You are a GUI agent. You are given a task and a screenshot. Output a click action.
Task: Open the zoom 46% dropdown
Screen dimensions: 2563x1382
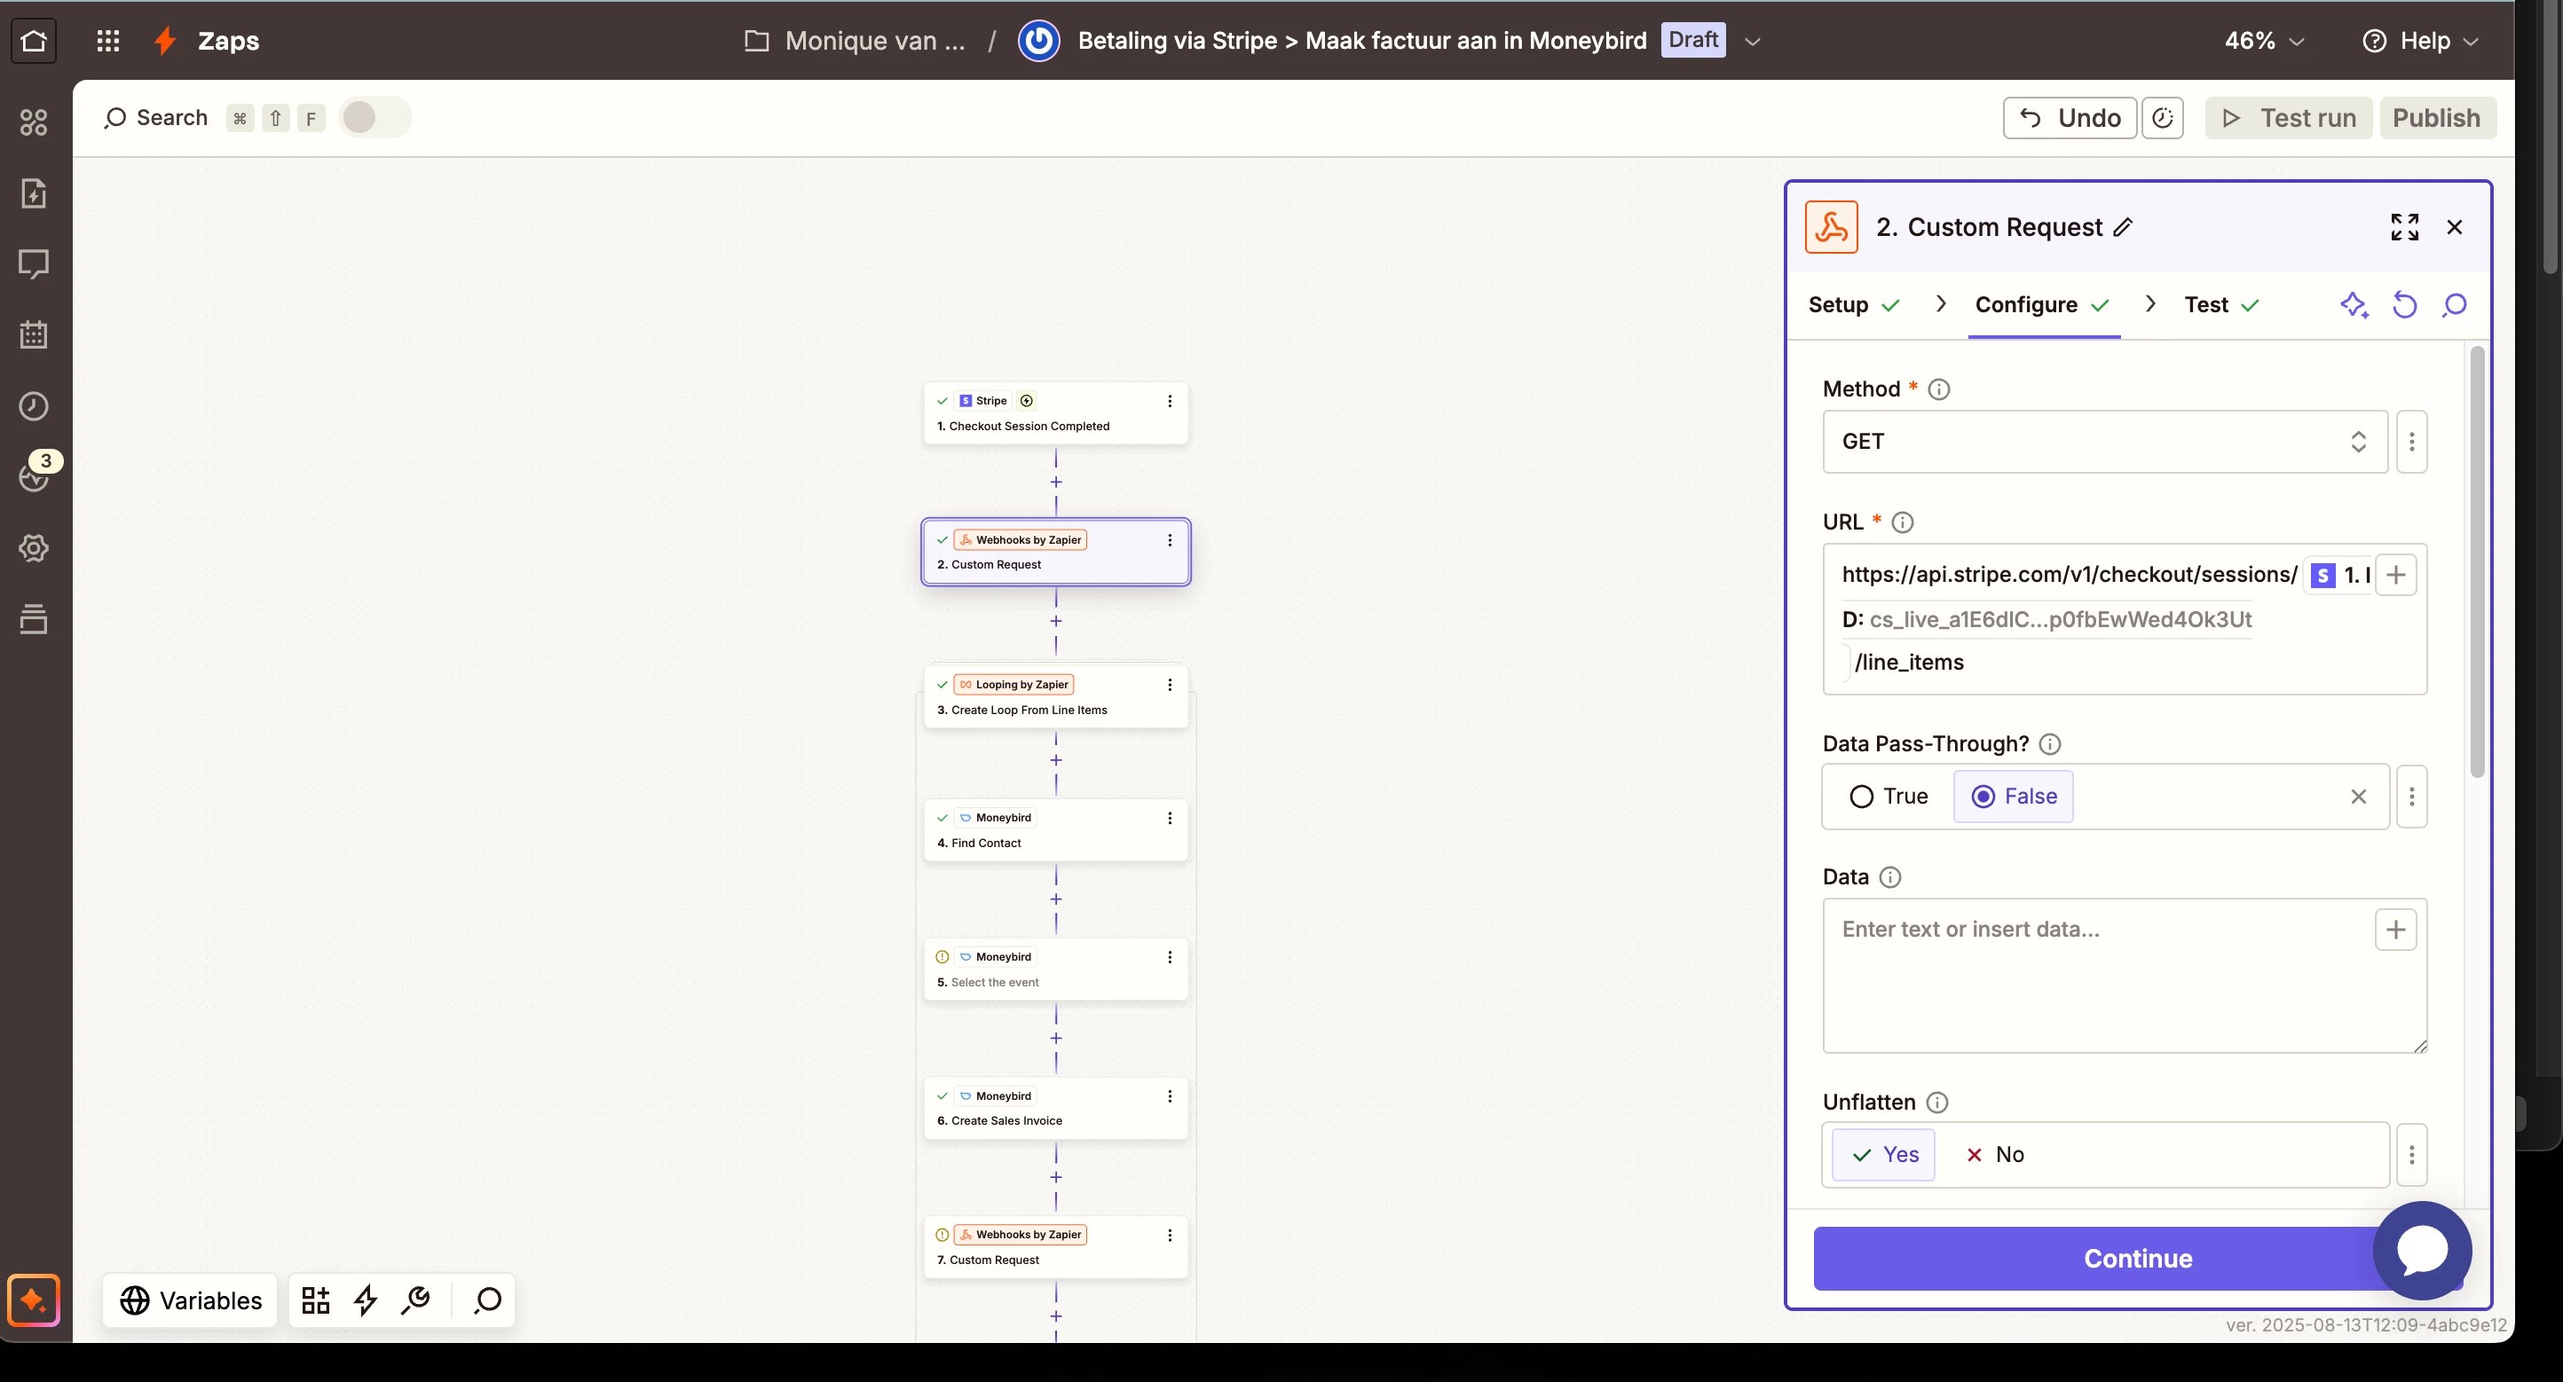[x=2265, y=41]
